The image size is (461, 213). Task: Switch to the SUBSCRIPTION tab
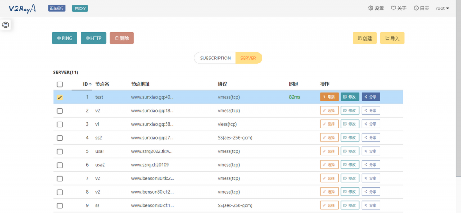(215, 58)
